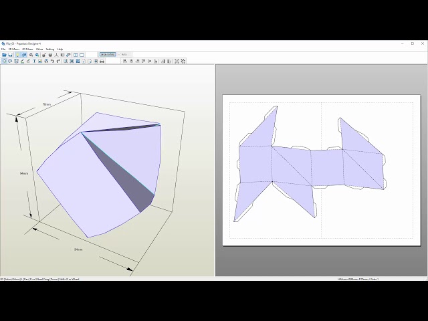Click the Open file folder icon

point(4,55)
